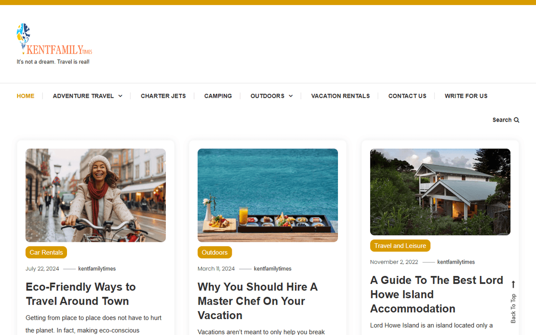Viewport: 536px width, 335px height.
Task: Open the Best Lord Howe Island Accommodation guide
Action: tap(437, 294)
